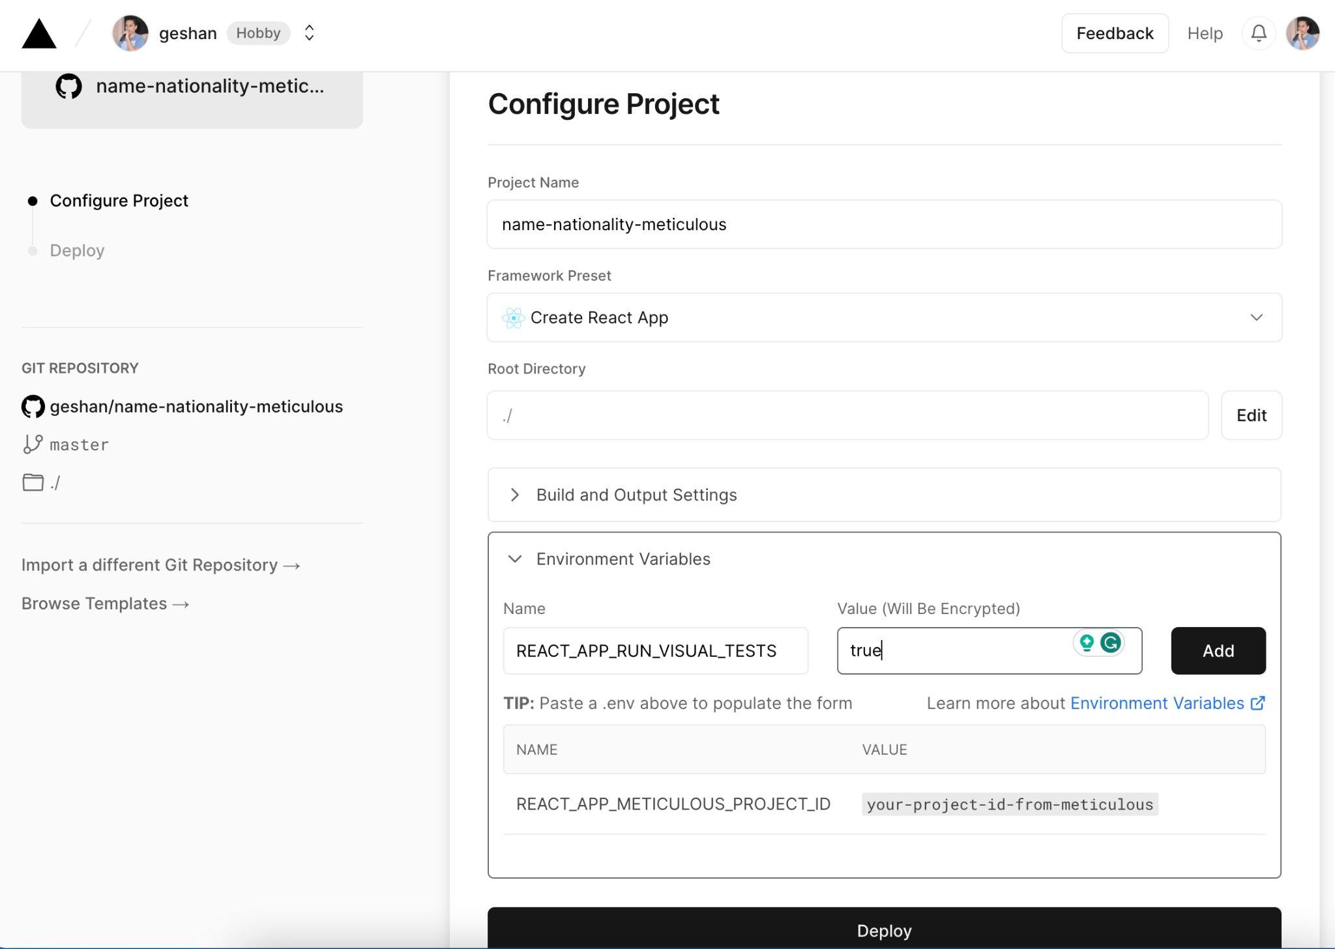The image size is (1335, 949).
Task: Expand Build and Output Settings
Action: click(636, 495)
